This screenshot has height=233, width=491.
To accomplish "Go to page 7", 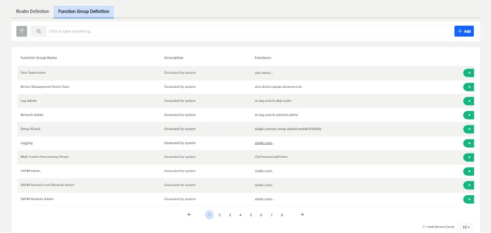I will pos(272,215).
